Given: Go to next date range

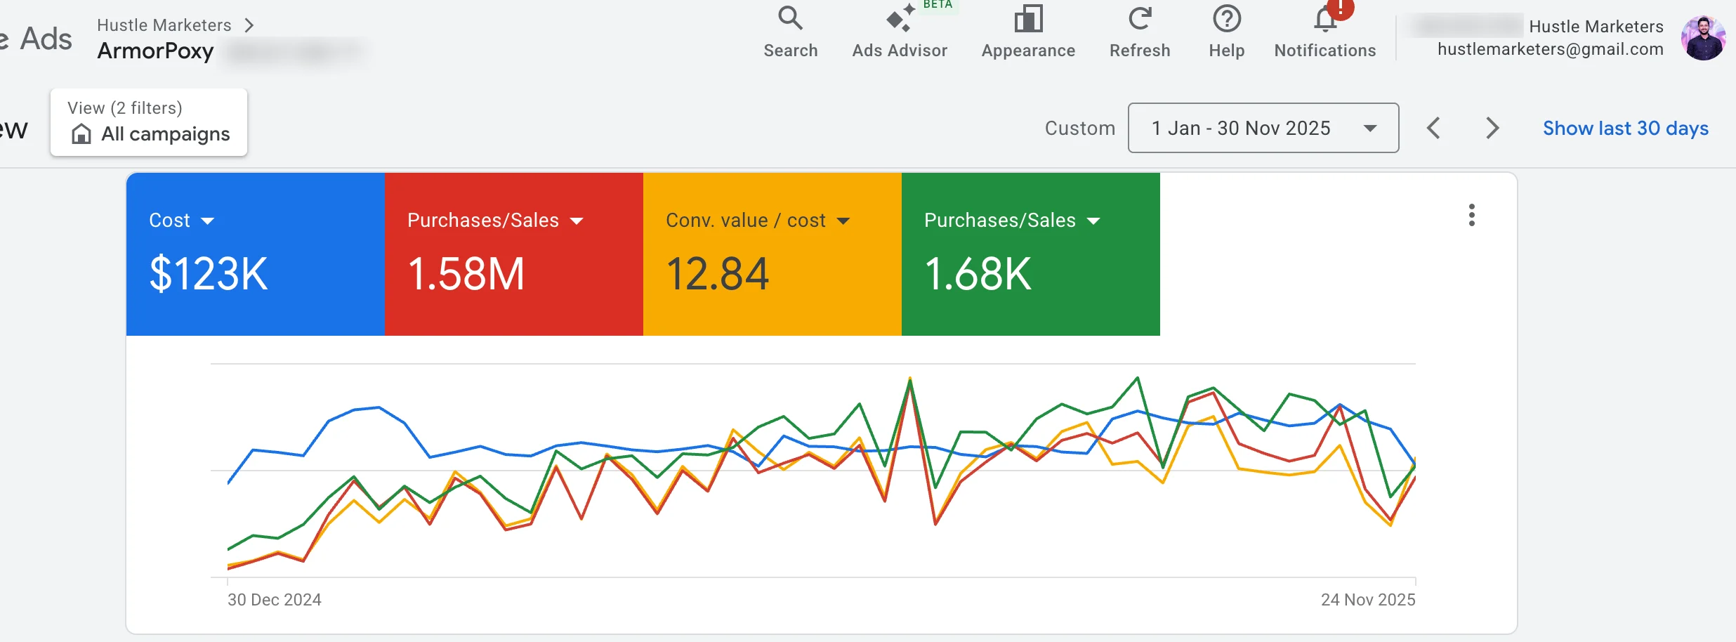Looking at the screenshot, I should click(x=1492, y=128).
